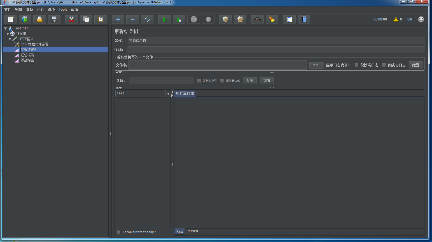Open the 运行 menu
The width and height of the screenshot is (432, 242).
(x=40, y=10)
